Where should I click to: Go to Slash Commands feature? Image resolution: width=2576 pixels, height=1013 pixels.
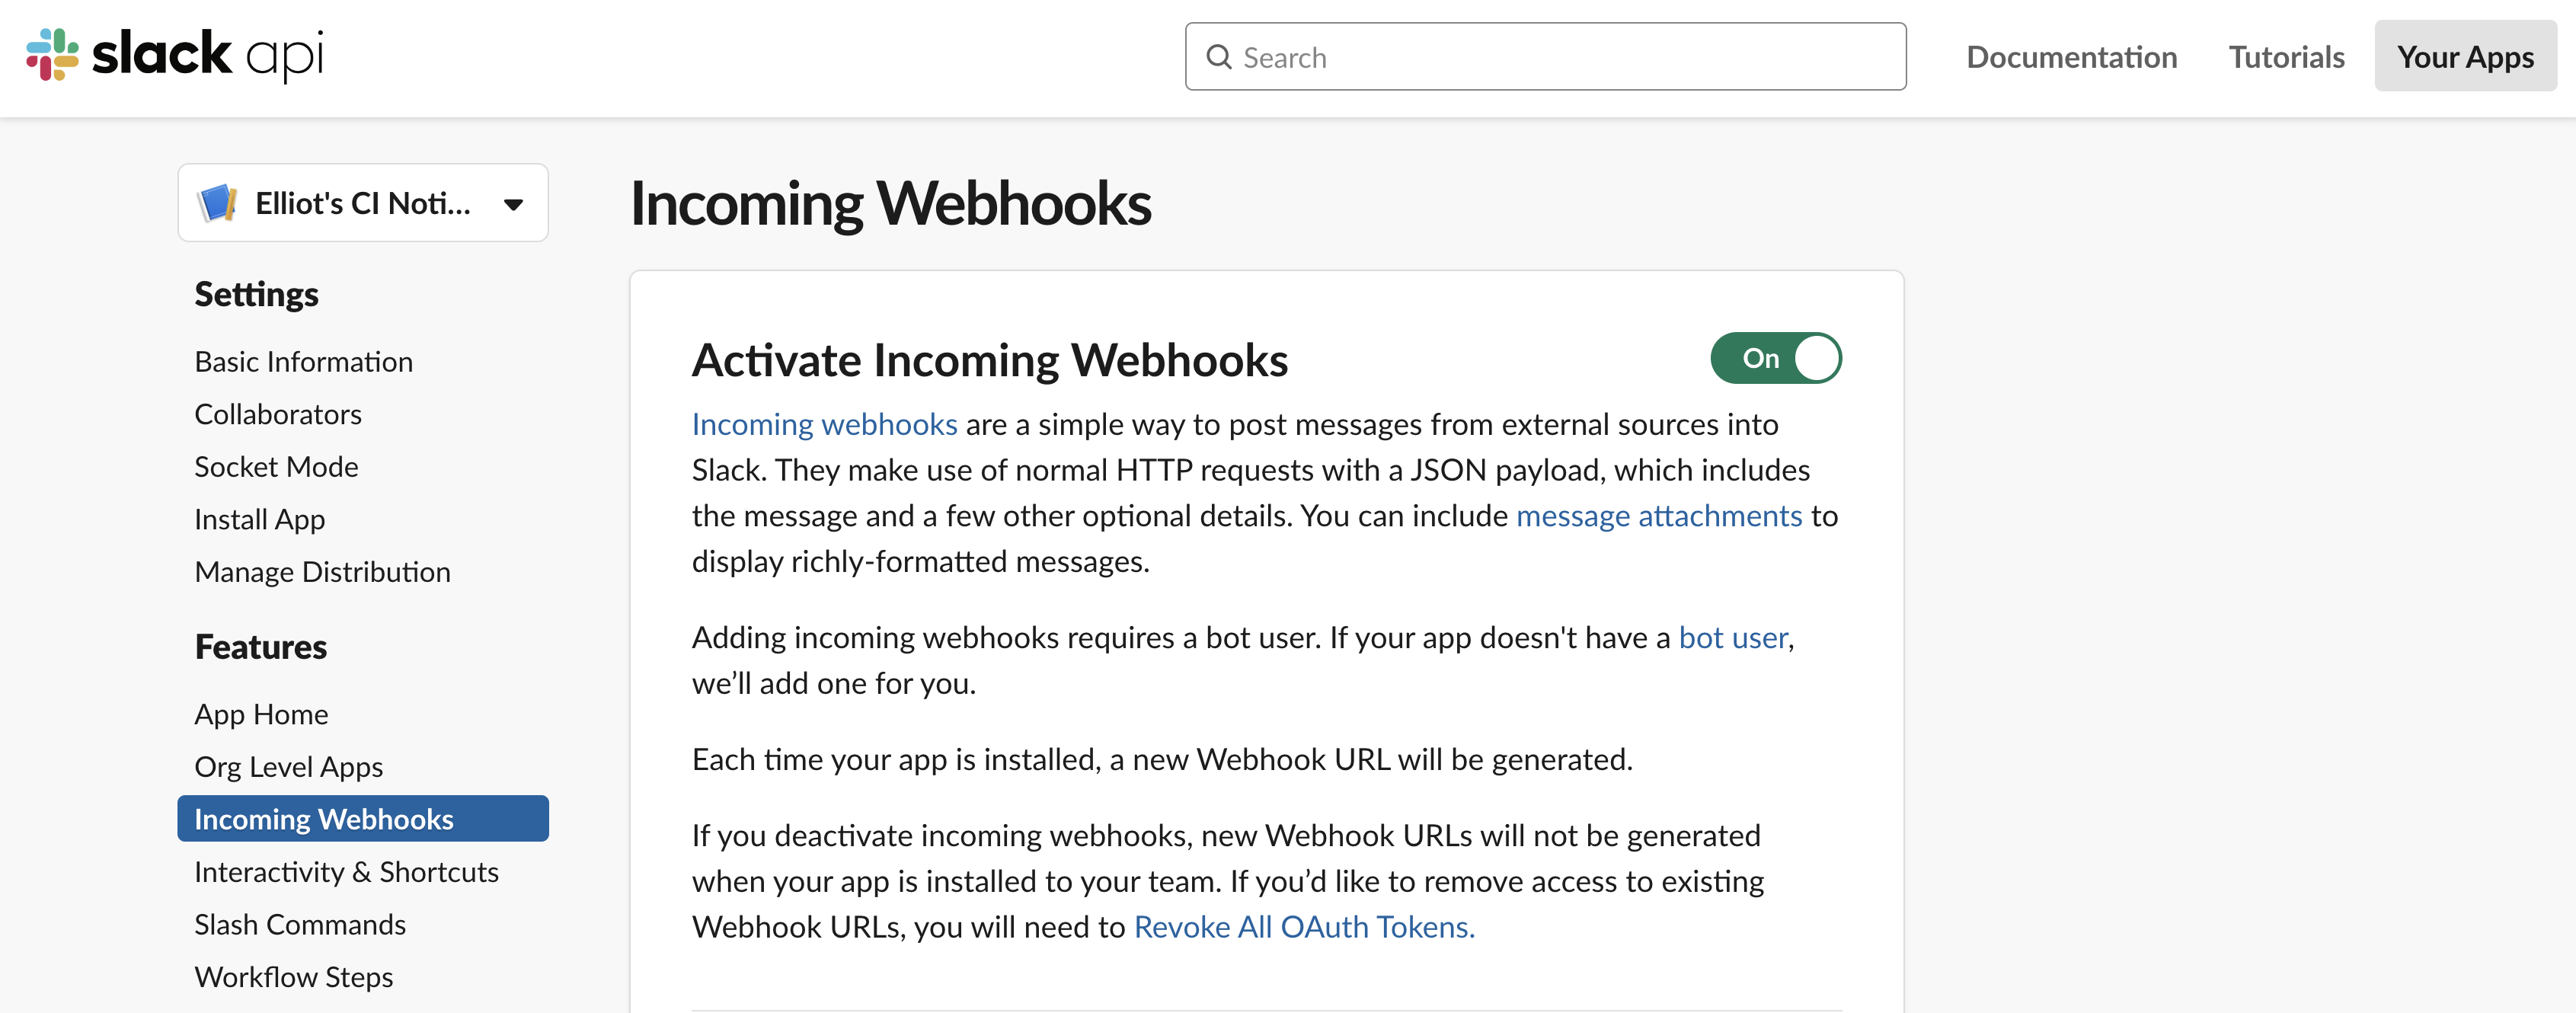[300, 924]
